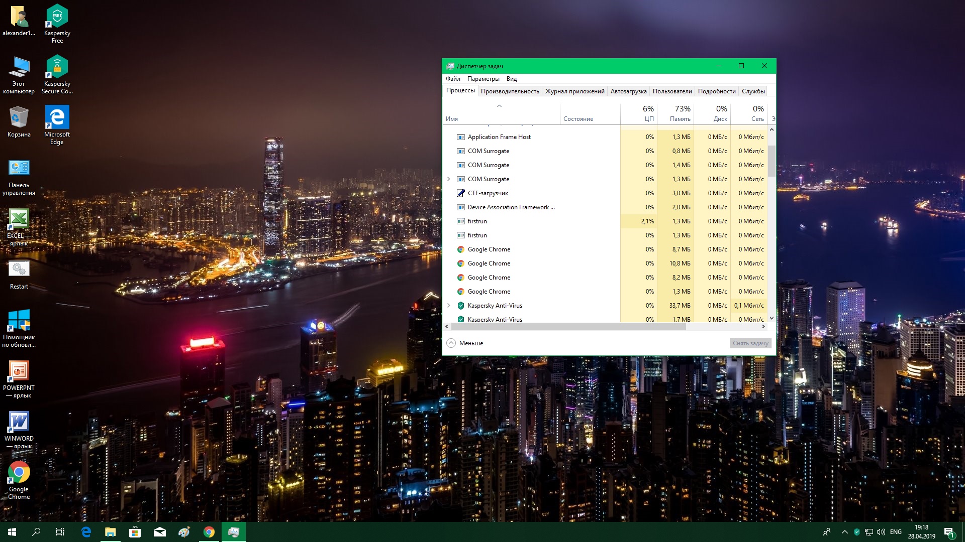This screenshot has height=542, width=965.
Task: Switch to the Производительность tab
Action: click(x=510, y=91)
